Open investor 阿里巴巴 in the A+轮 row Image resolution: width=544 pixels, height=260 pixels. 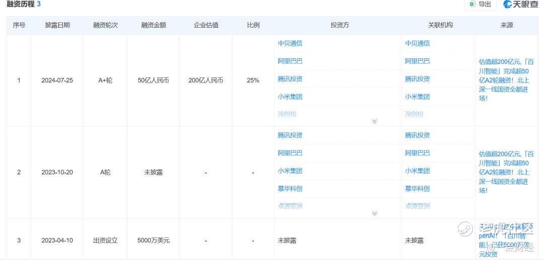tap(290, 61)
